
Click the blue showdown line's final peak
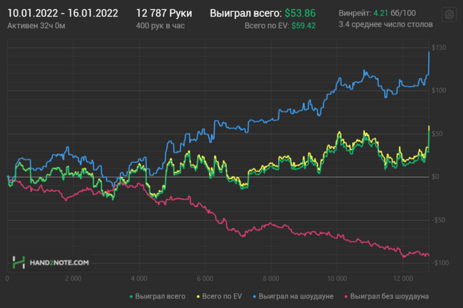[x=429, y=52]
